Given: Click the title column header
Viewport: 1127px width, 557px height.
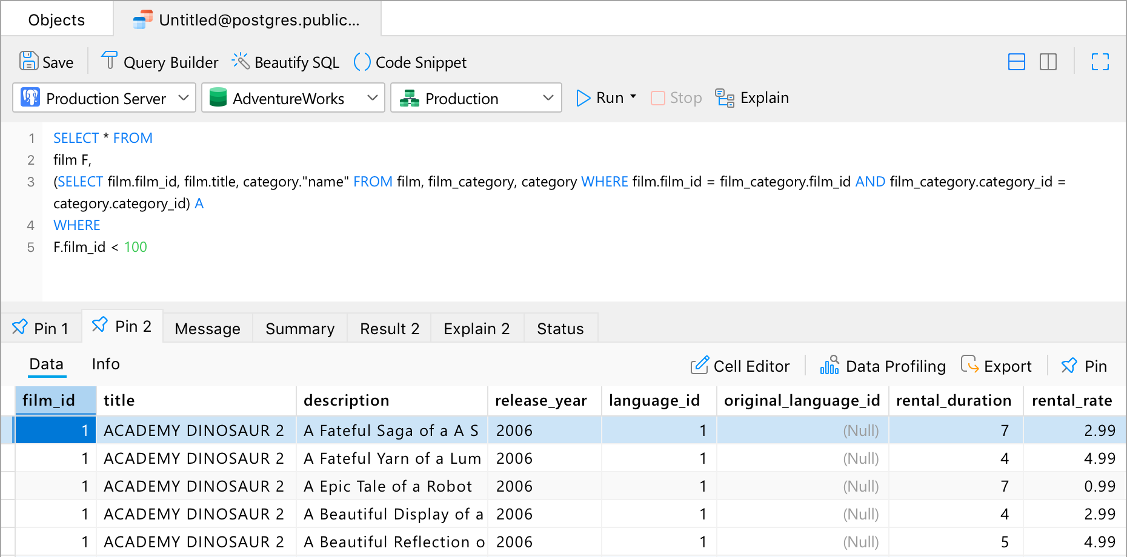Looking at the screenshot, I should tap(196, 400).
